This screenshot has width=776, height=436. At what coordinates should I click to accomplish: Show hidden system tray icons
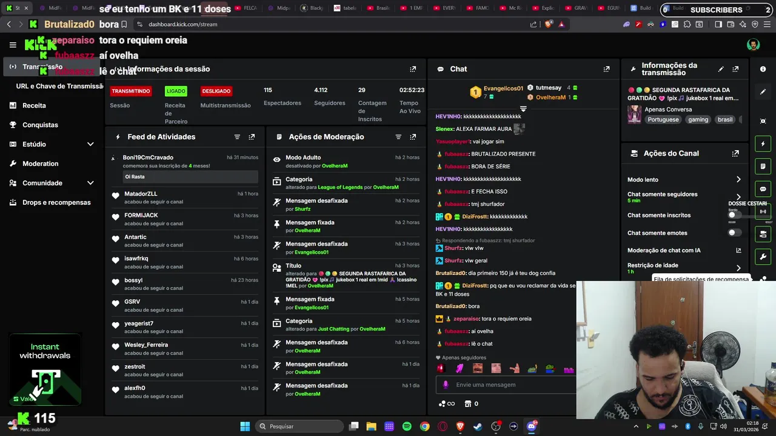636,426
